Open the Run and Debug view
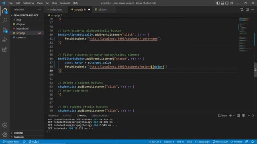The height and width of the screenshot is (144, 257). point(5,40)
